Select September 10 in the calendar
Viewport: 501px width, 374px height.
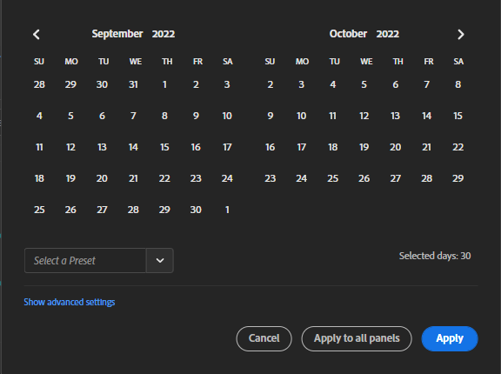point(227,116)
